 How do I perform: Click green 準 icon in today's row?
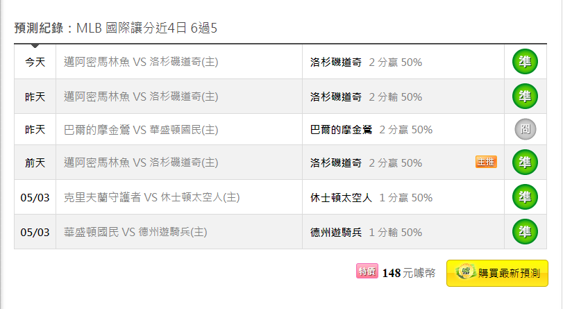(x=525, y=62)
